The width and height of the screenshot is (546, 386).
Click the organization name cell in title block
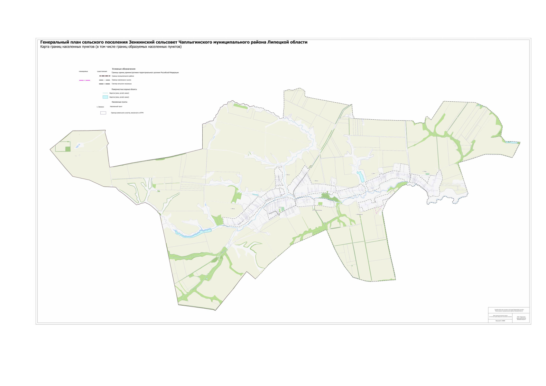point(521,318)
